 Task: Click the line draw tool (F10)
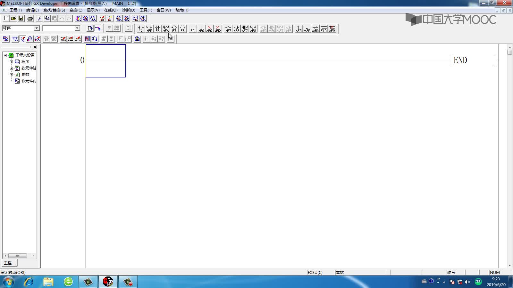(324, 29)
